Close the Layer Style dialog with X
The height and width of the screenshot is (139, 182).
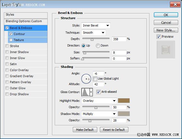(175, 5)
